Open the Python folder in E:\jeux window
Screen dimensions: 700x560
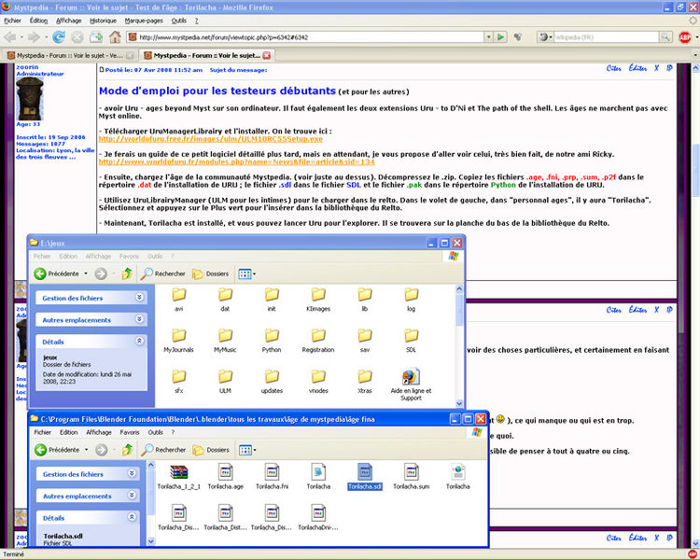click(x=272, y=341)
